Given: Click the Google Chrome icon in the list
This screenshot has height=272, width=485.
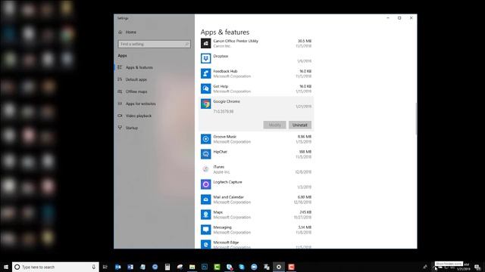Looking at the screenshot, I should pos(205,104).
